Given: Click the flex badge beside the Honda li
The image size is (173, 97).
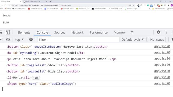Looking at the screenshot, I should pos(36,78).
